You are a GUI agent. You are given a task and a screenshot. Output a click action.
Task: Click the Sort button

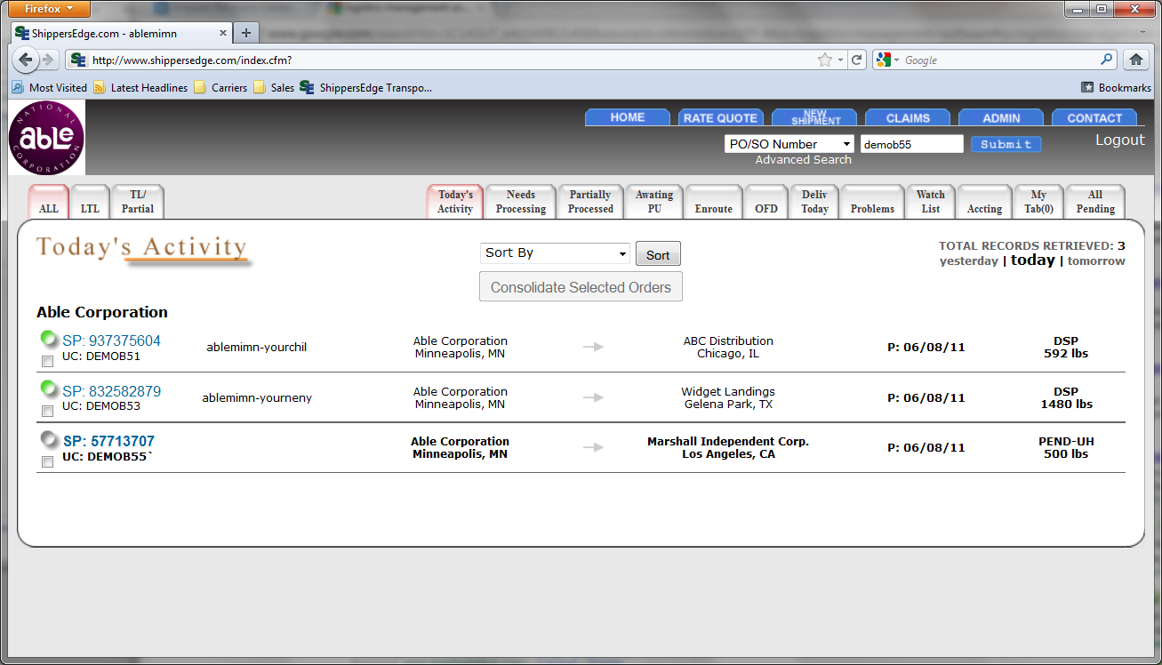pos(658,254)
